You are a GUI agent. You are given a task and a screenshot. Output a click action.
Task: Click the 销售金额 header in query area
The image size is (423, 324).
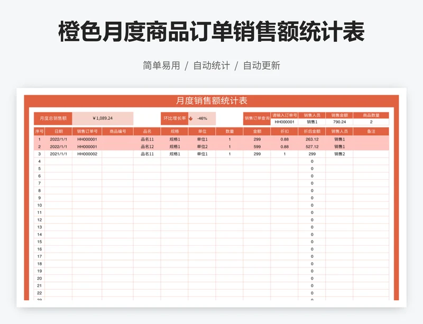(x=339, y=115)
